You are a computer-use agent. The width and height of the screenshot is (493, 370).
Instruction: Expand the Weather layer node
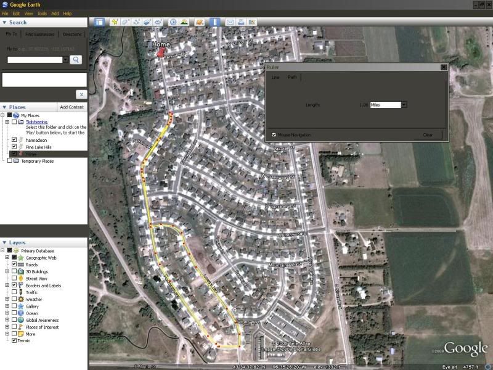coord(7,299)
